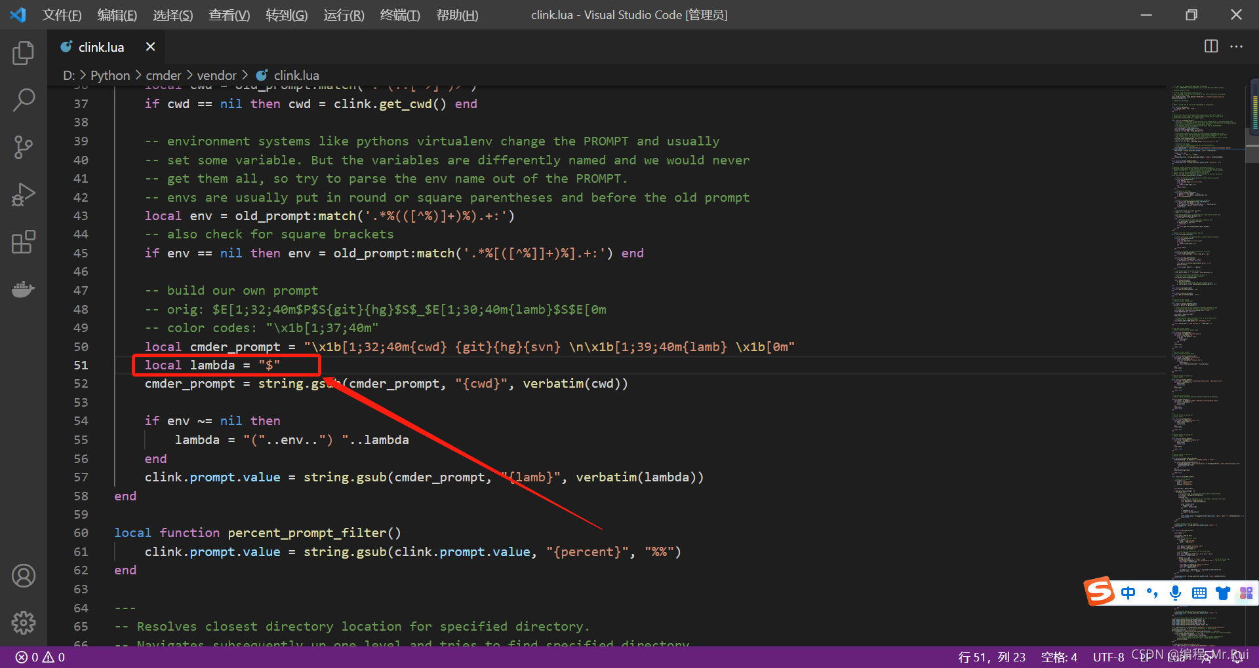Change indentation via 空格: 4 status
This screenshot has width=1259, height=668.
[1059, 657]
